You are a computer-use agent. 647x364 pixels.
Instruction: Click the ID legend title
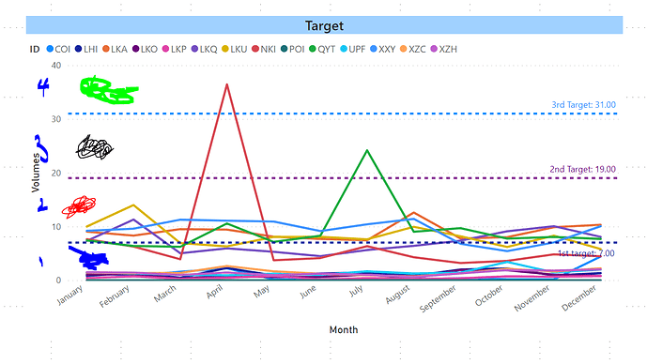(x=35, y=49)
